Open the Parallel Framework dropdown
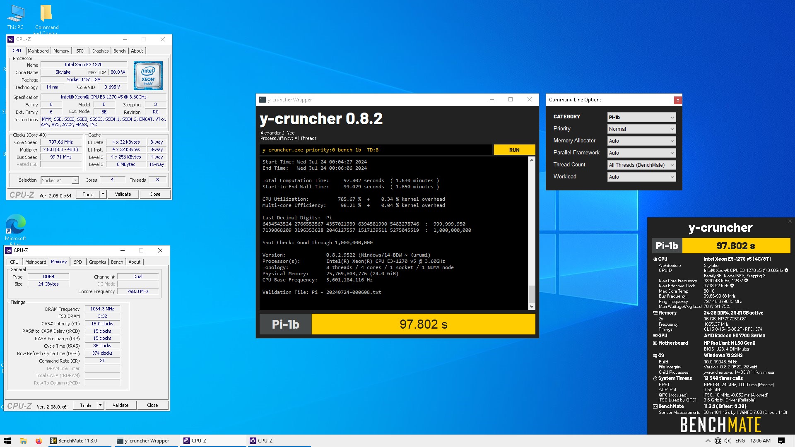Image resolution: width=795 pixels, height=447 pixels. (641, 153)
